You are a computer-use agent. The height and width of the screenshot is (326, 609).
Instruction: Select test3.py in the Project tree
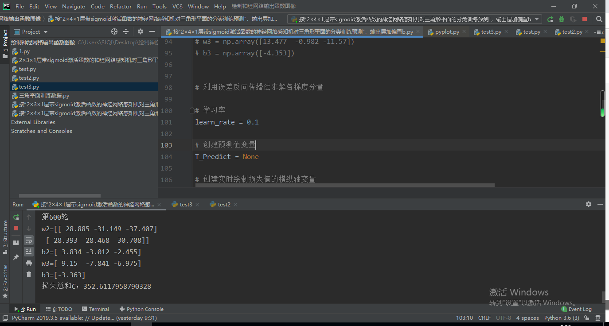click(84, 87)
